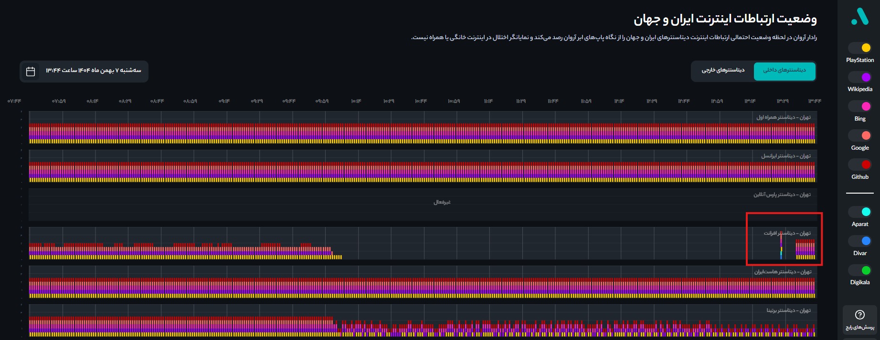Toggle the Github red switch
The image size is (880, 340).
pos(860,165)
